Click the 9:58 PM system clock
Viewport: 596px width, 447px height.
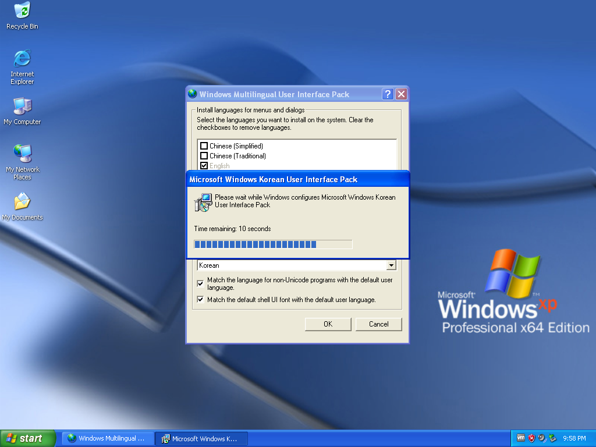[574, 438]
